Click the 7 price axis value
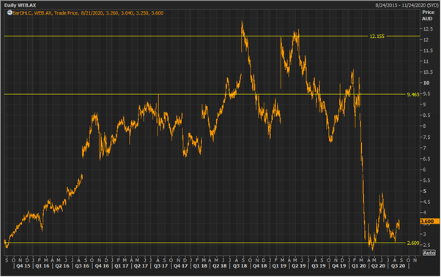441x277 pixels. (425, 148)
